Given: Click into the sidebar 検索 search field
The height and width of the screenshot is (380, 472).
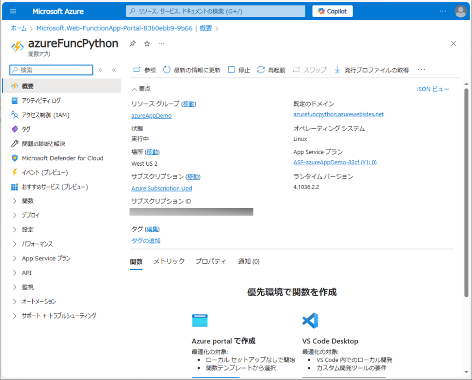Looking at the screenshot, I should [x=51, y=69].
